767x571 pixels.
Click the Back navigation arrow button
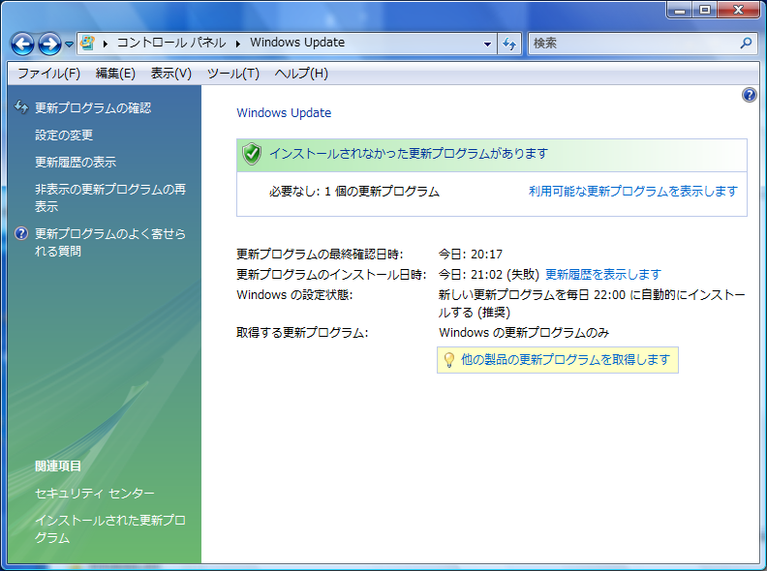click(x=23, y=45)
